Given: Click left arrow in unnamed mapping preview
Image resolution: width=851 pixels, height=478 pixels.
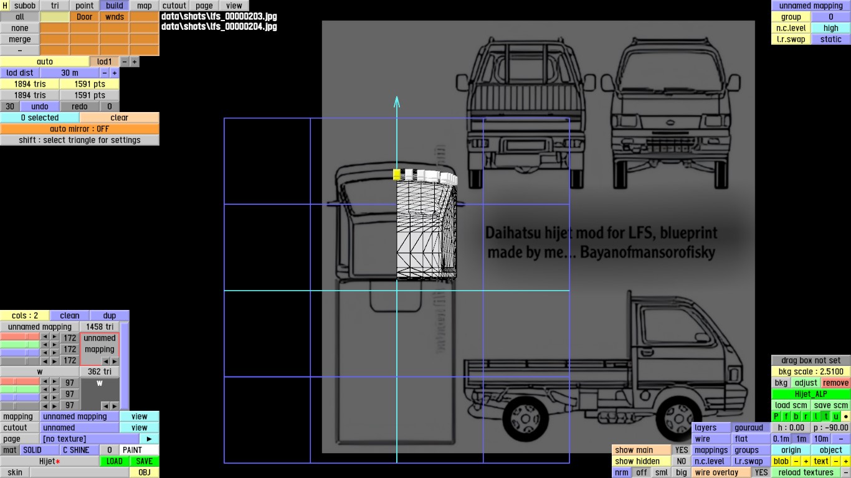Looking at the screenshot, I should click(x=105, y=361).
